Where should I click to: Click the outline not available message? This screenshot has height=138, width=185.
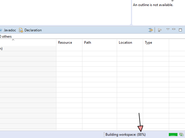(153, 5)
